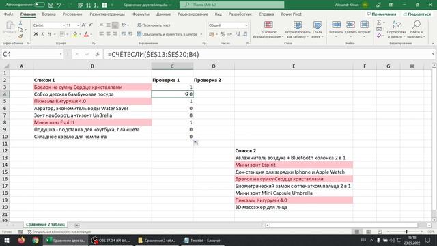Decrease font size with the smaller A
Screen dimensions: 437x246
pos(91,25)
